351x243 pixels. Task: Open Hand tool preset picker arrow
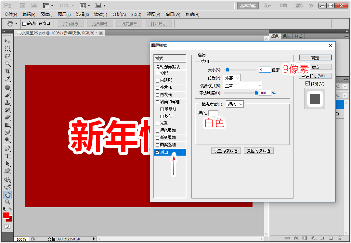click(16, 24)
